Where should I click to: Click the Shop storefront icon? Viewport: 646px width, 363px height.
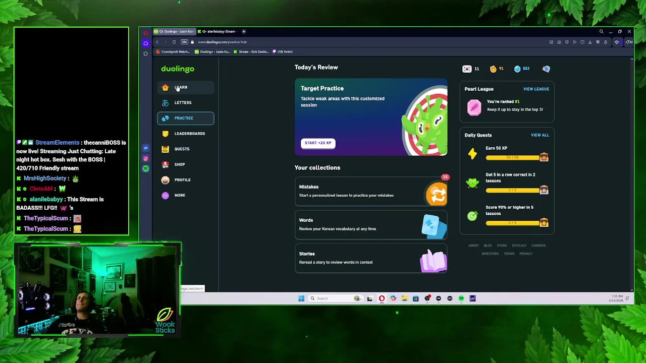coord(165,164)
